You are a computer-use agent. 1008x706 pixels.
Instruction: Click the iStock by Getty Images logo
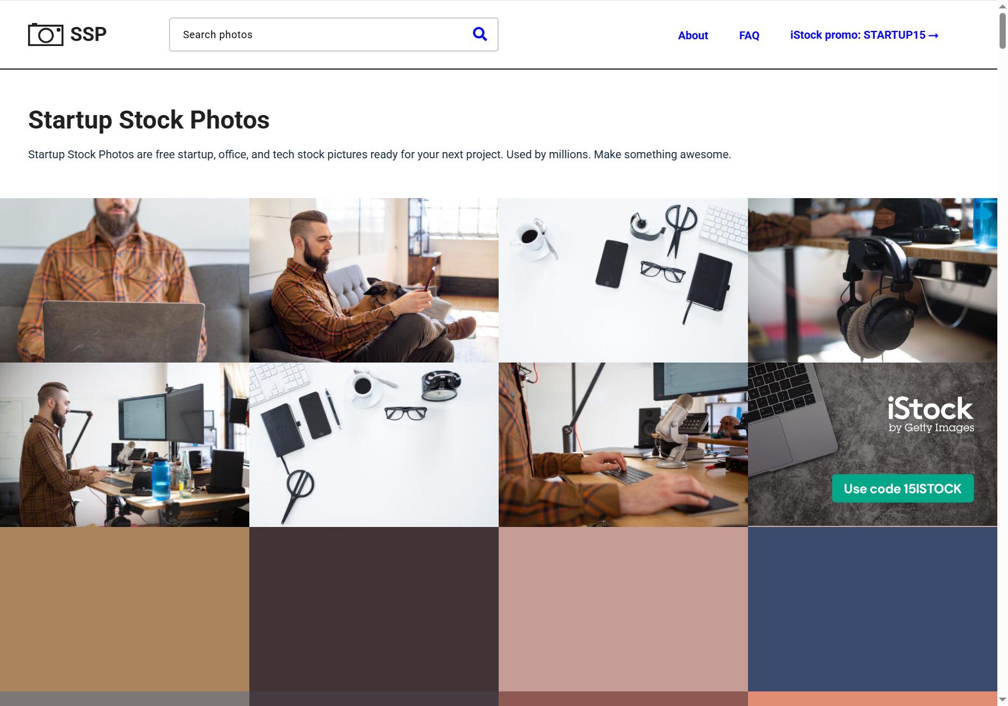click(x=931, y=415)
